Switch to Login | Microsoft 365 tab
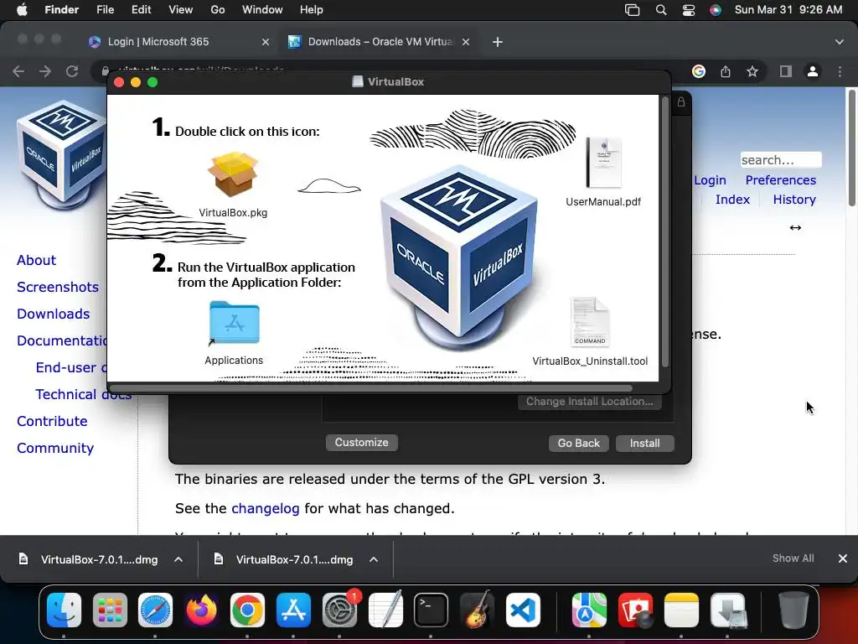 click(x=158, y=42)
